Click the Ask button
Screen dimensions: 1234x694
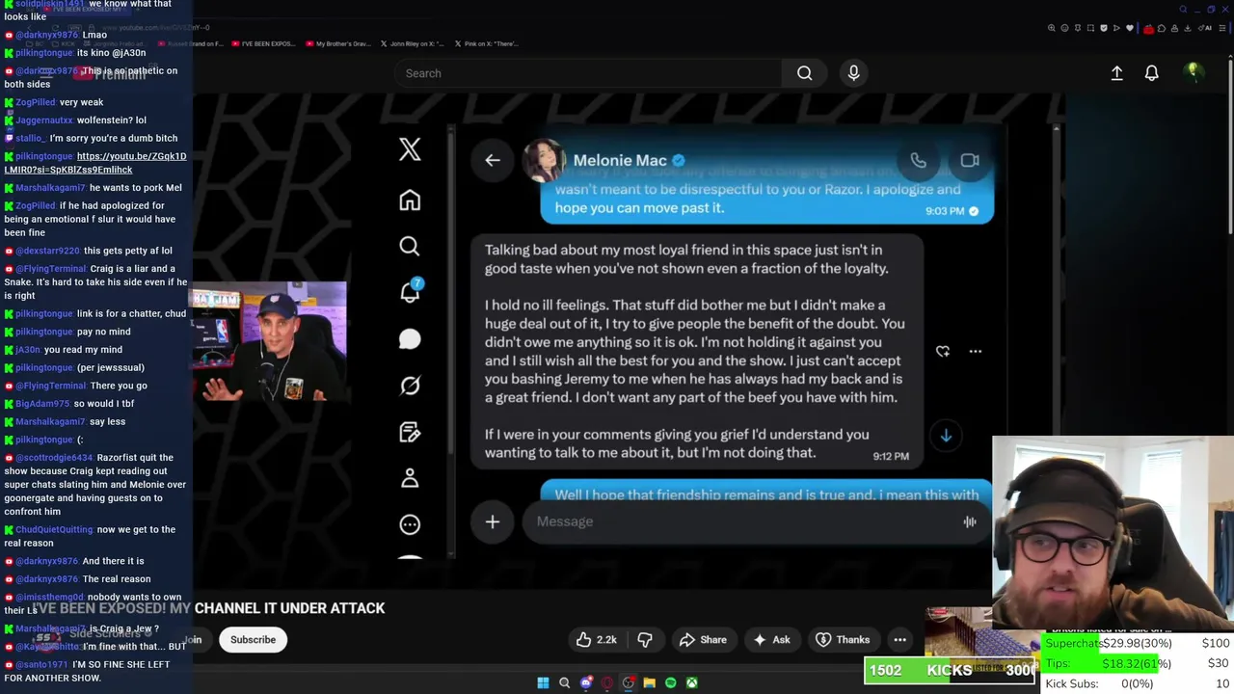pos(771,640)
